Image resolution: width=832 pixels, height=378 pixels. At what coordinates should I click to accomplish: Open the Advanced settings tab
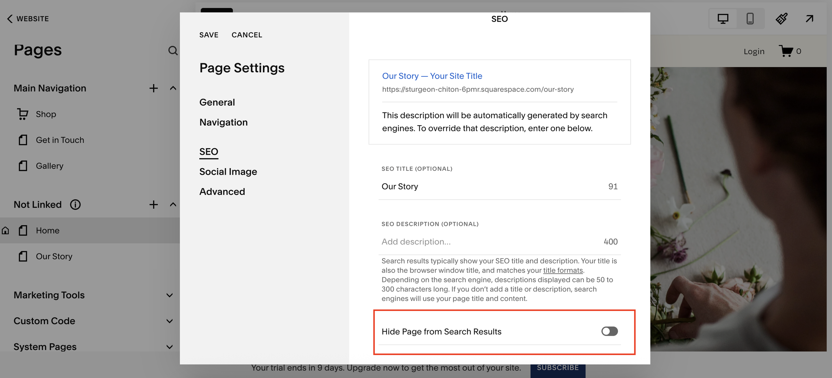222,191
